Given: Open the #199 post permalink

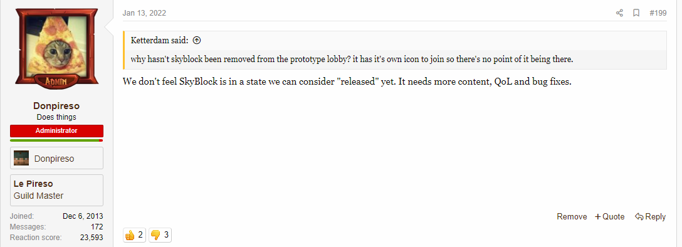Looking at the screenshot, I should tap(658, 13).
